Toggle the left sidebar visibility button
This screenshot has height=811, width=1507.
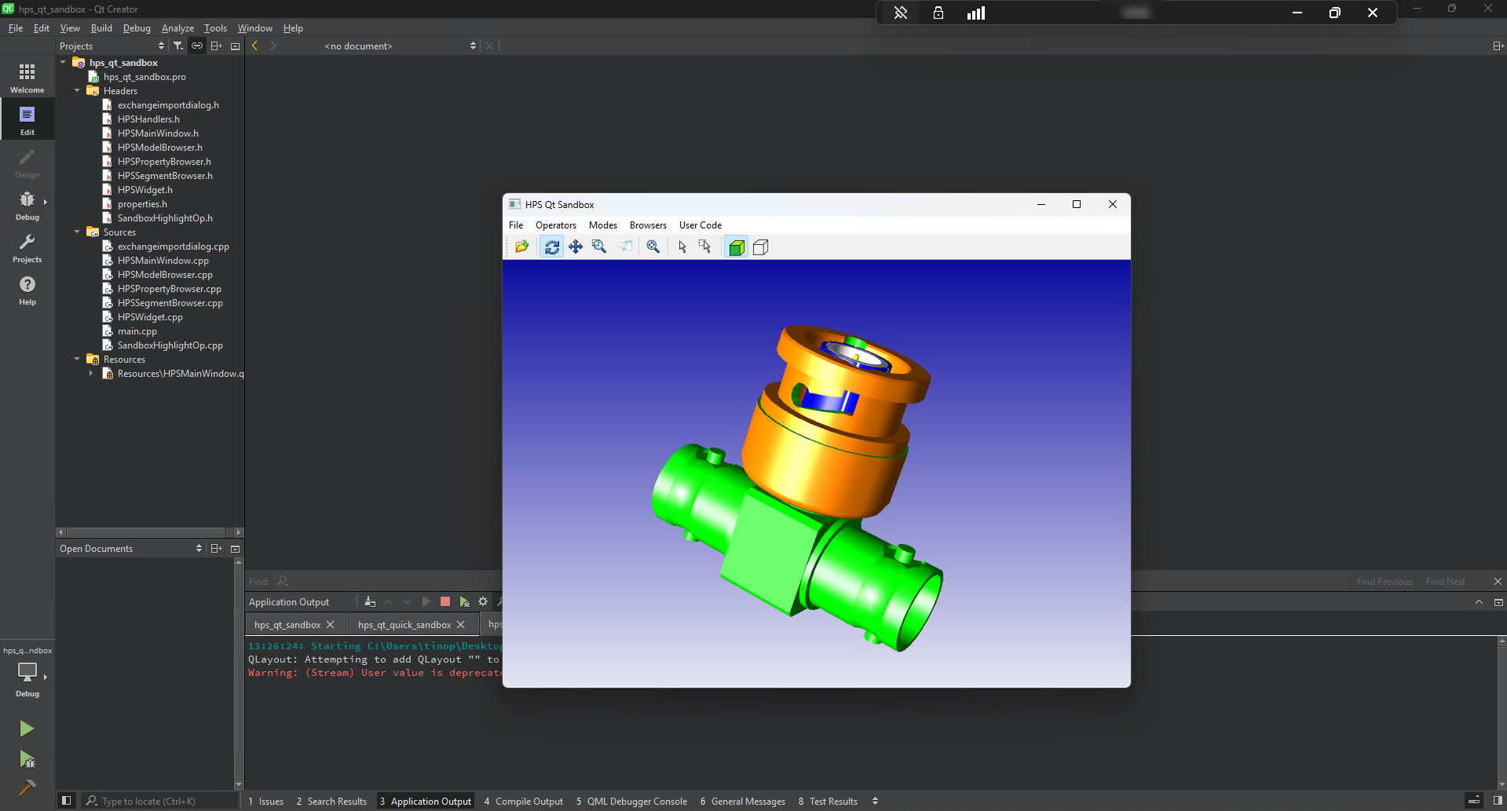tap(67, 801)
